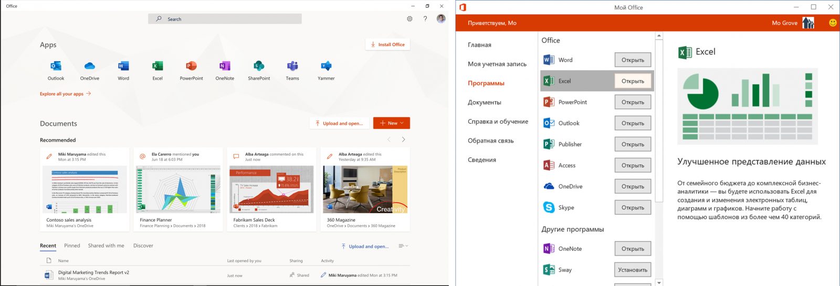Select Документы in the left sidebar
Viewport: 840px width, 286px height.
pyautogui.click(x=484, y=103)
